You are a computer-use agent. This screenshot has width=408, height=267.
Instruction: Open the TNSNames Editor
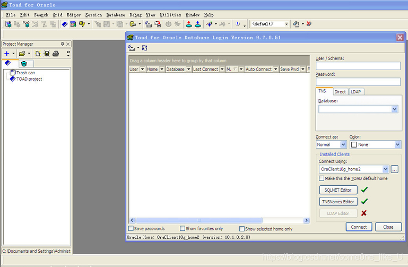(338, 202)
